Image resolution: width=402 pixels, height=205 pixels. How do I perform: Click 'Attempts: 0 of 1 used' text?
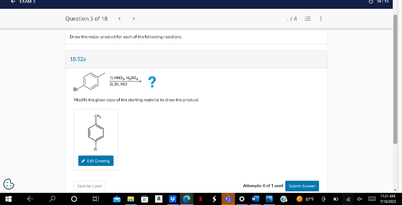coord(263,186)
